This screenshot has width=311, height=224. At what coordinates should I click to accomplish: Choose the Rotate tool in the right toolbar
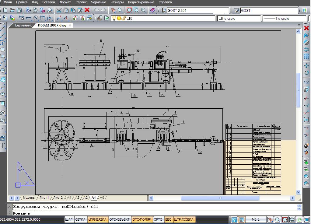(x=306, y=73)
